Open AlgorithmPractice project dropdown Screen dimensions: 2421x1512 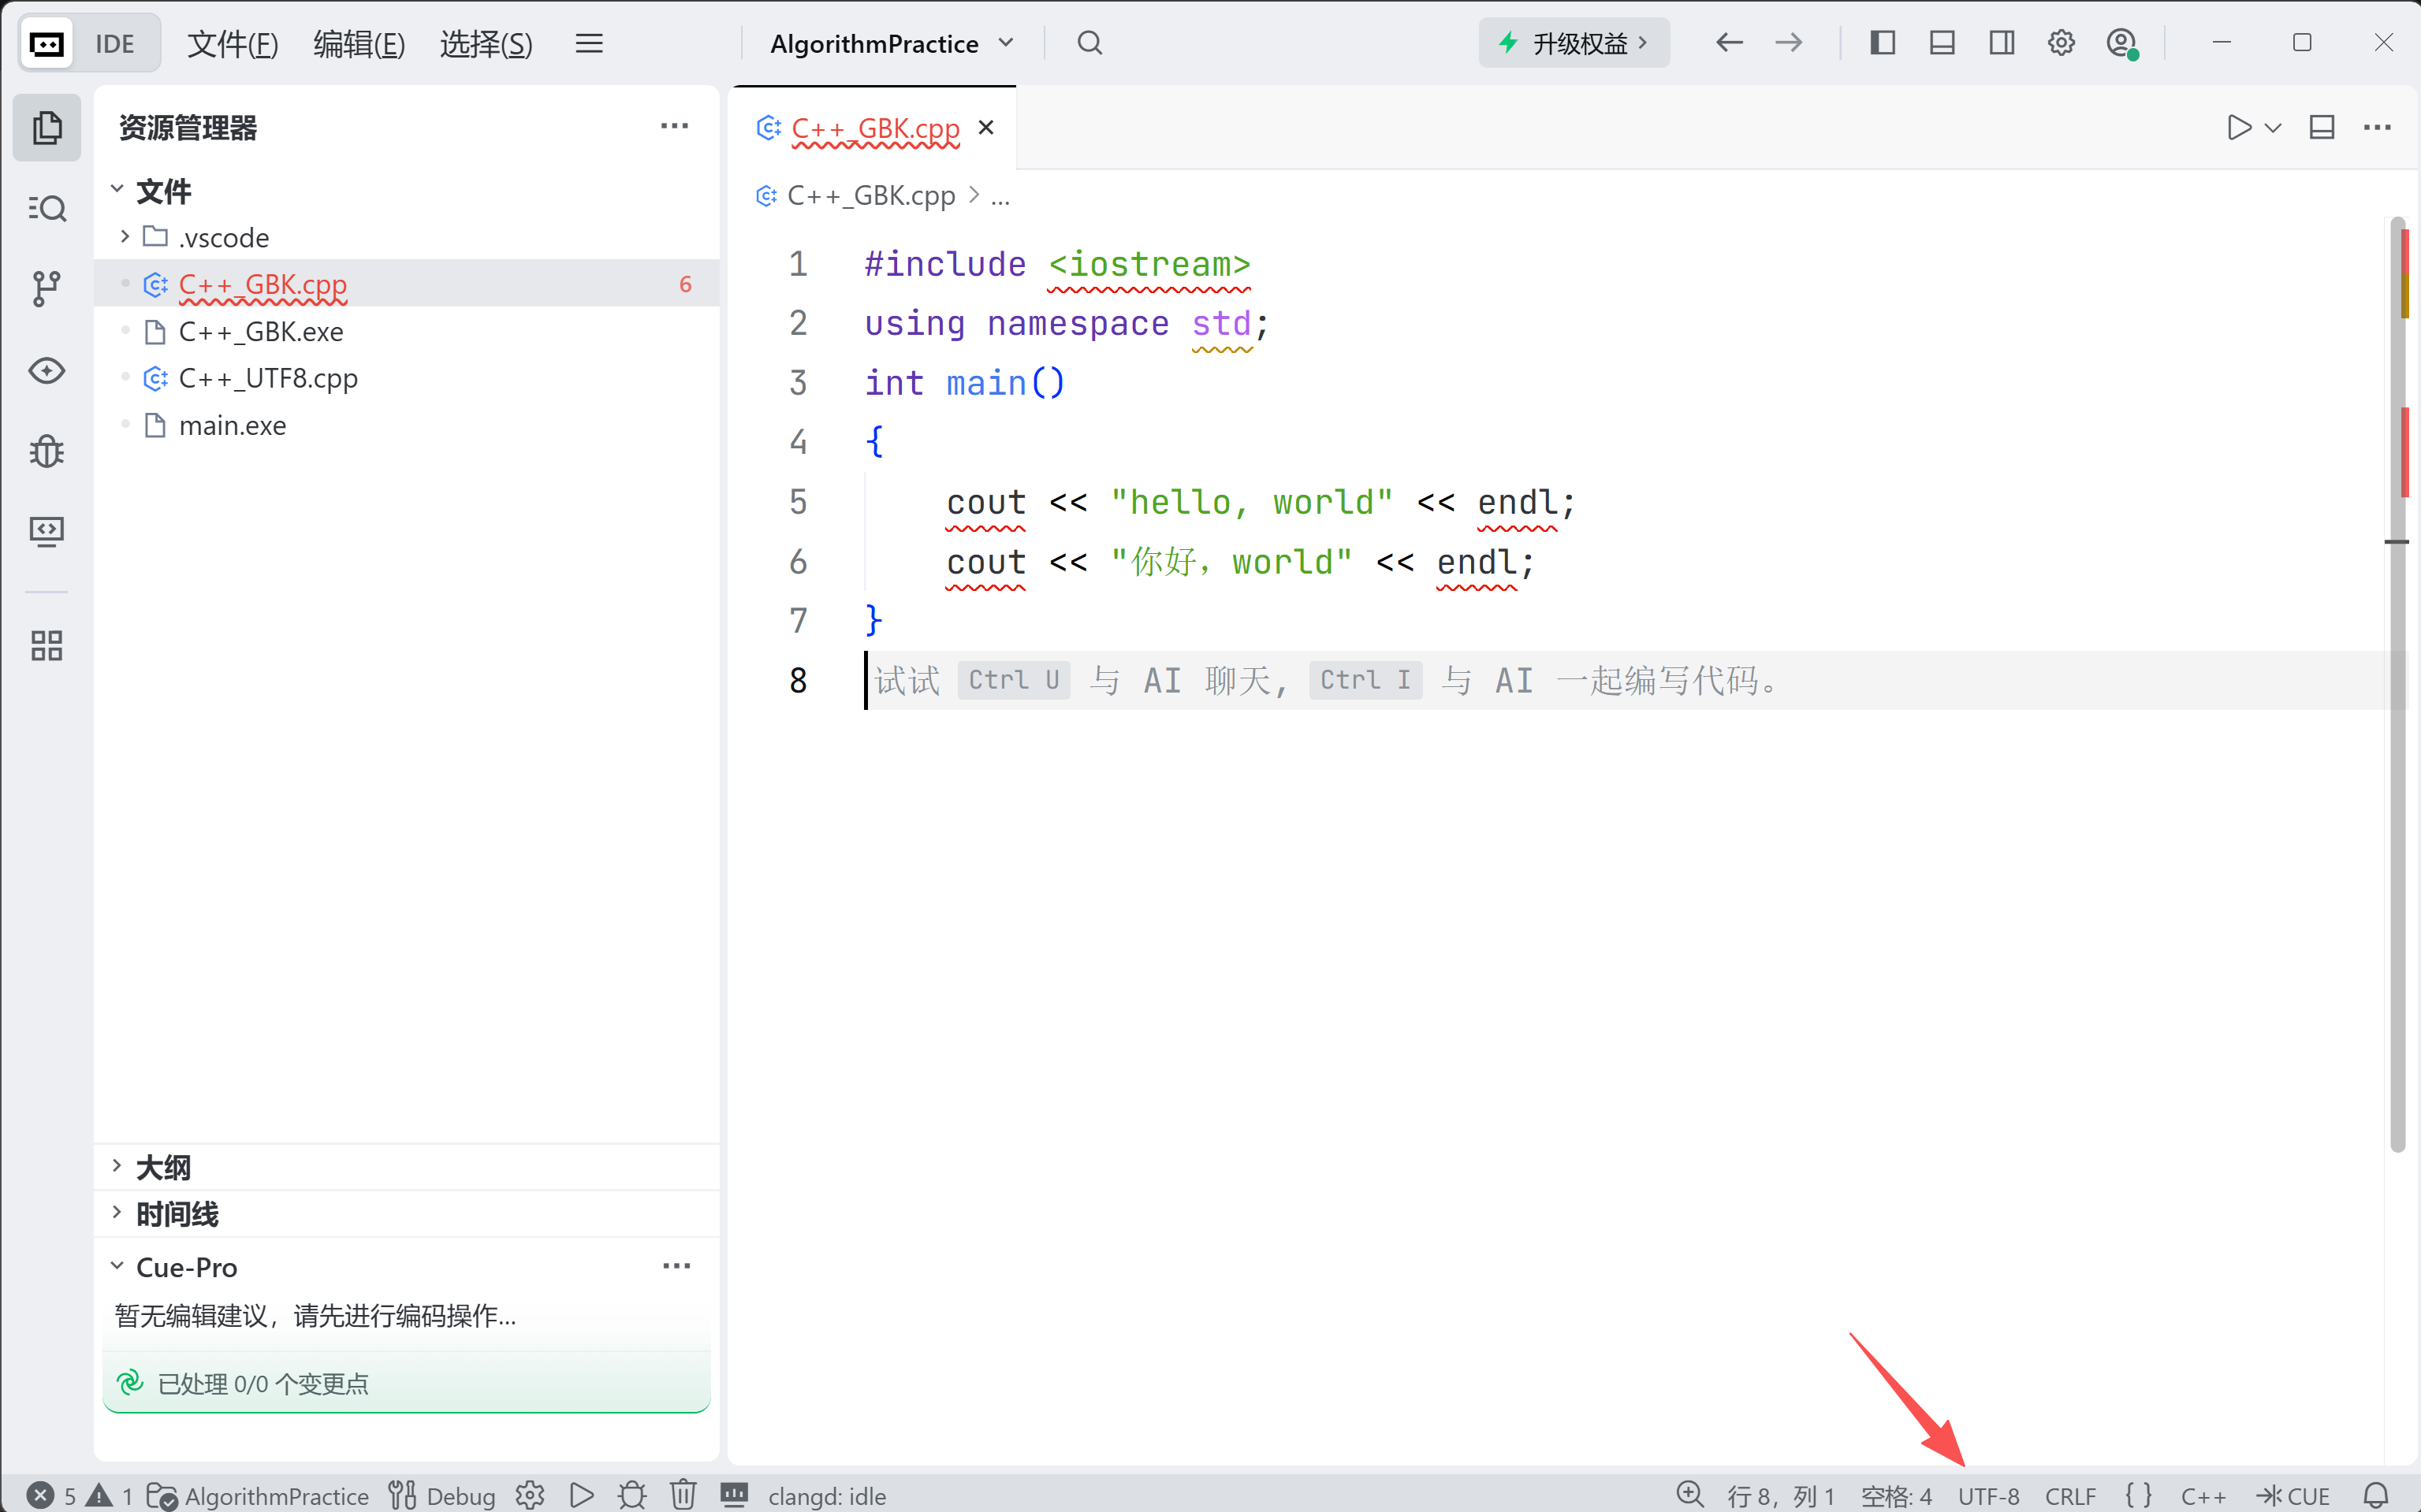pos(892,43)
